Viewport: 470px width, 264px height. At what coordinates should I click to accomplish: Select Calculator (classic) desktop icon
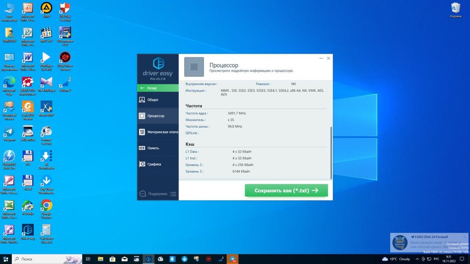pyautogui.click(x=46, y=234)
